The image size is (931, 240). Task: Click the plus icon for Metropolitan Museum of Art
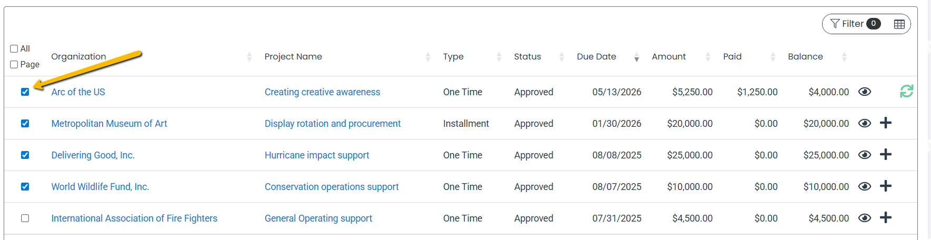click(x=886, y=123)
